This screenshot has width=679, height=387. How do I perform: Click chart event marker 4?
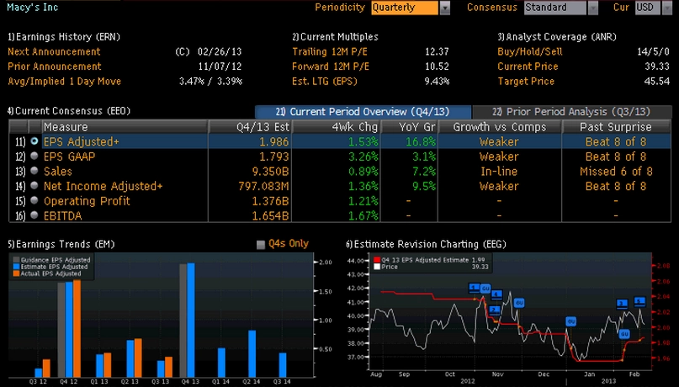pyautogui.click(x=496, y=294)
